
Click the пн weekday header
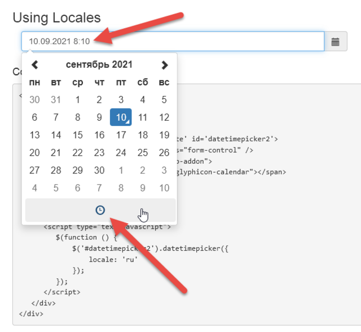click(x=34, y=82)
